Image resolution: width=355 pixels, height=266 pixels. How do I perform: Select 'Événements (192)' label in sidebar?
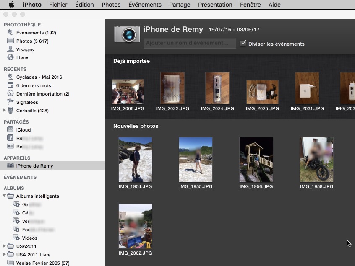click(36, 33)
